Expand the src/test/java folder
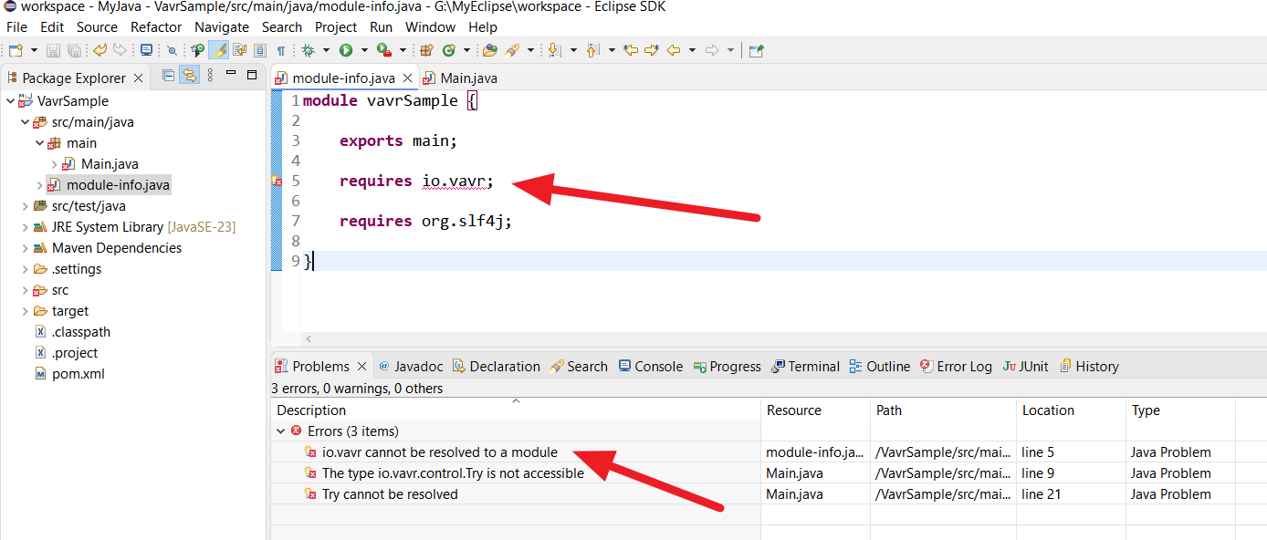 [26, 206]
